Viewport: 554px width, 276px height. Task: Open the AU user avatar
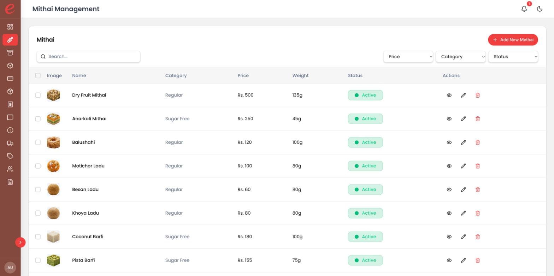point(10,268)
